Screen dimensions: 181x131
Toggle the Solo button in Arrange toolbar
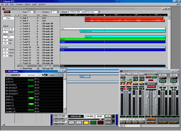click(7, 12)
